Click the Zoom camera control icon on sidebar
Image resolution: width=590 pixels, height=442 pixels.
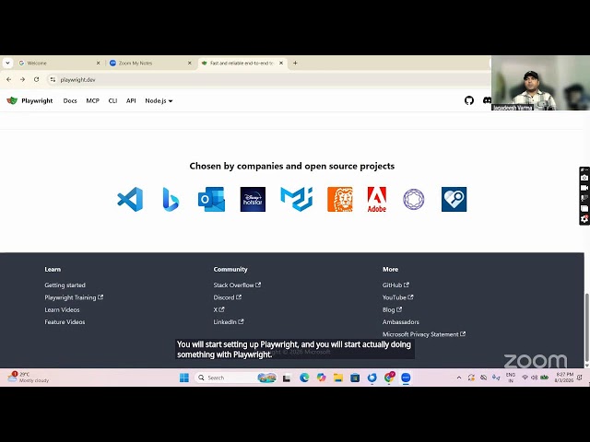(x=584, y=178)
